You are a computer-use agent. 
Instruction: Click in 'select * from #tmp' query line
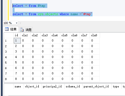tap(29, 6)
